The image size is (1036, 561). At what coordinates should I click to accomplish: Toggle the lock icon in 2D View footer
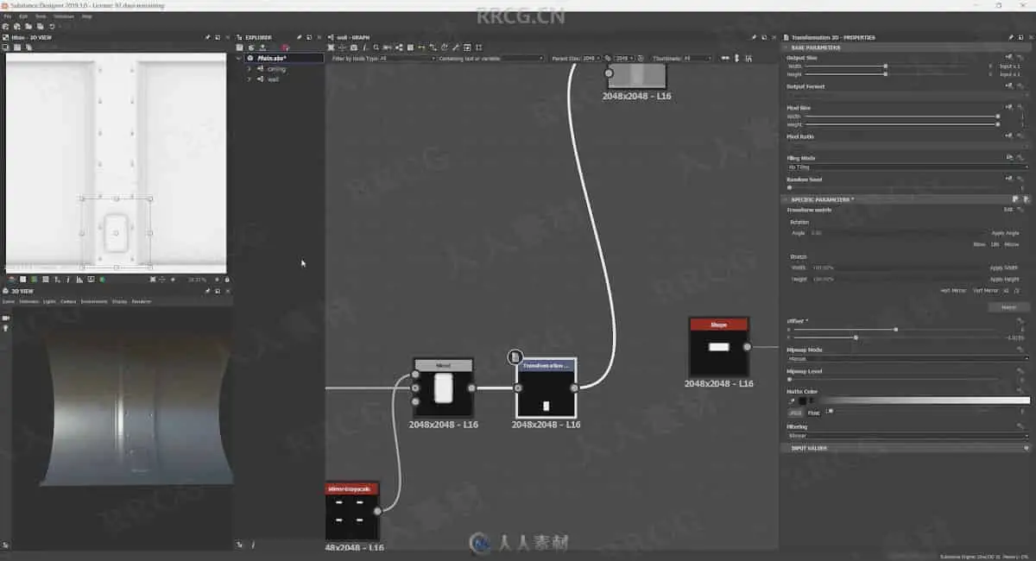point(226,279)
